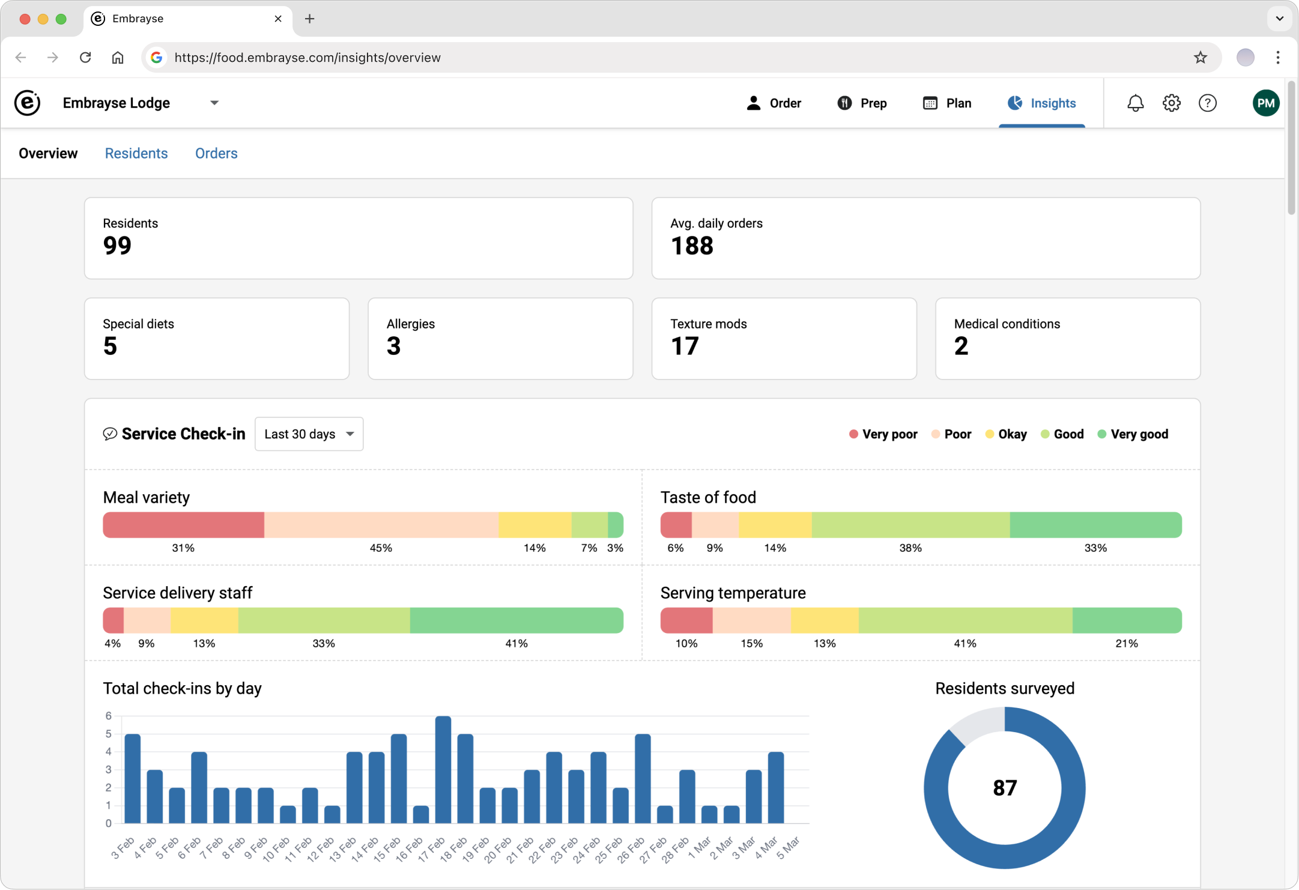Expand the Embrayse Lodge site dropdown
Viewport: 1299px width, 890px height.
point(214,103)
